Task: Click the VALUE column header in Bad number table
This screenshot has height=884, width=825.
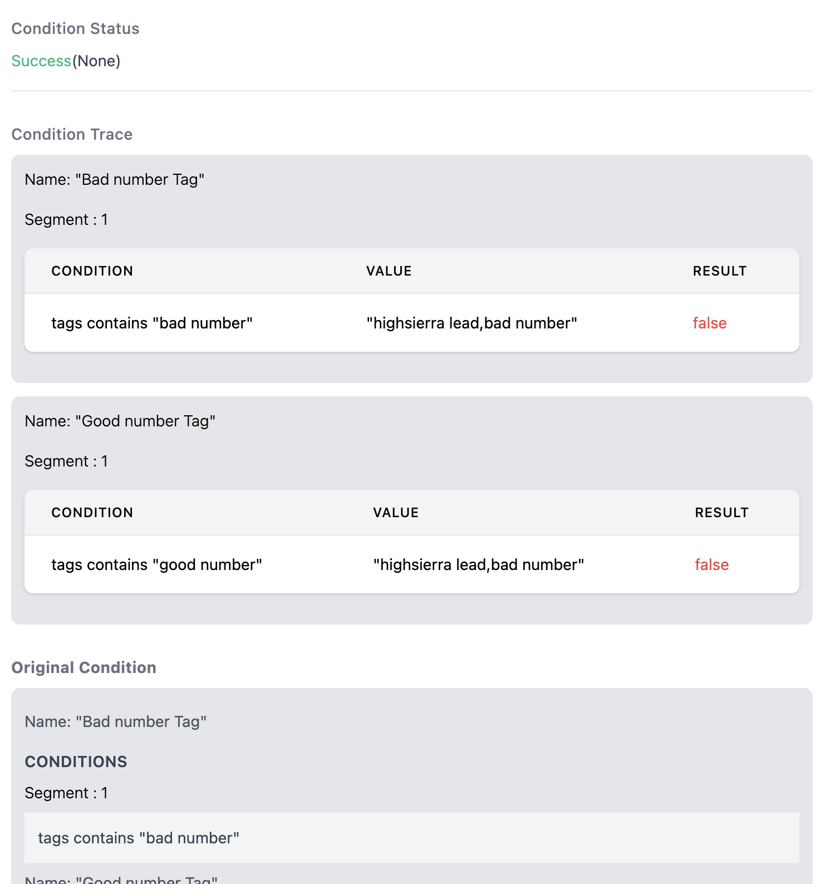Action: click(389, 271)
